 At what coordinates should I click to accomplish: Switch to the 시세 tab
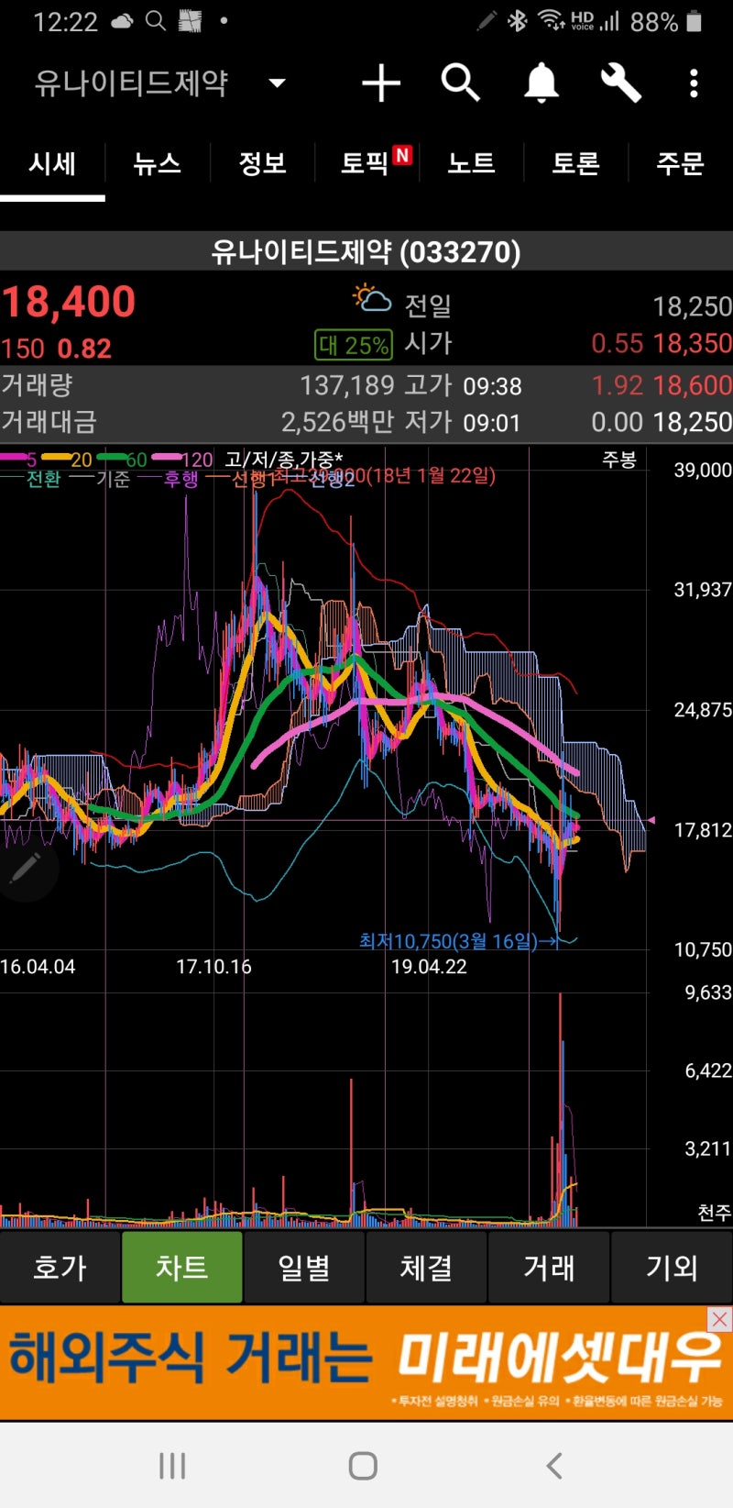(52, 164)
